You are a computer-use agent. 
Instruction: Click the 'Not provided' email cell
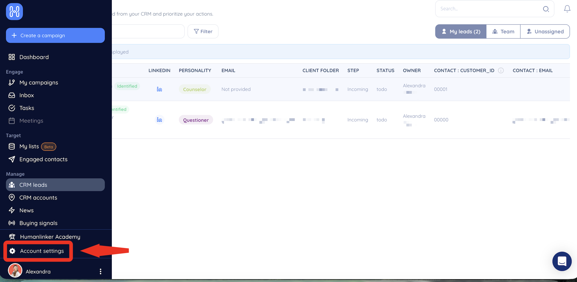[236, 89]
